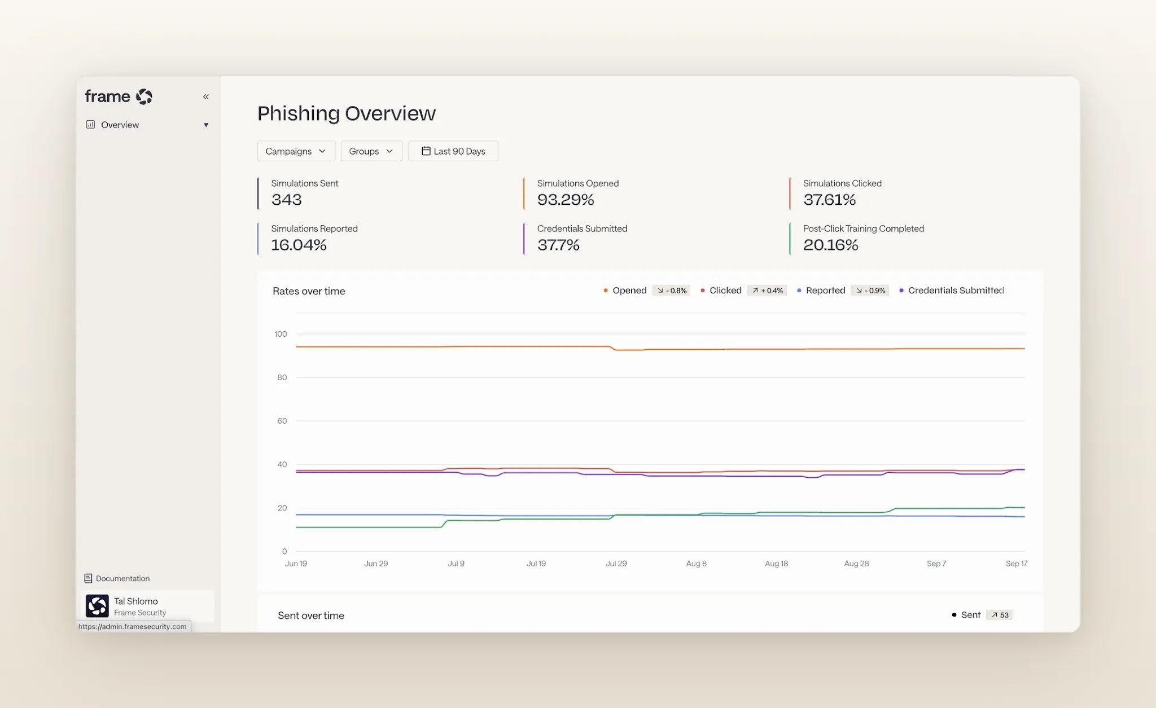The height and width of the screenshot is (708, 1156).
Task: Open the Groups dropdown filter
Action: click(x=371, y=151)
